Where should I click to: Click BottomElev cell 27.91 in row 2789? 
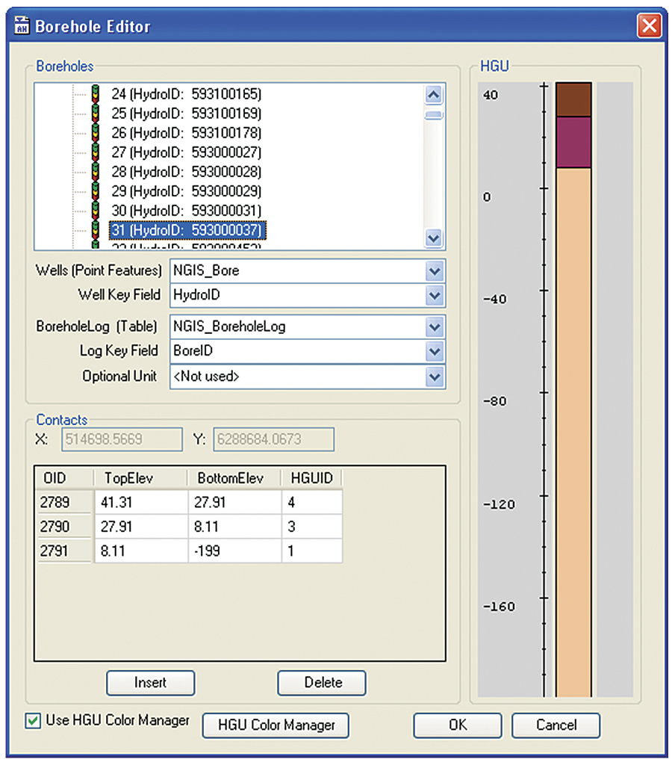[x=235, y=502]
